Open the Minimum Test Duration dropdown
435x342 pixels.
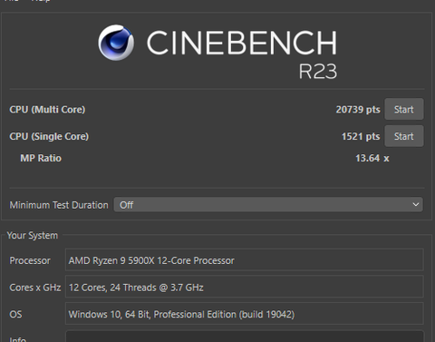tap(268, 205)
